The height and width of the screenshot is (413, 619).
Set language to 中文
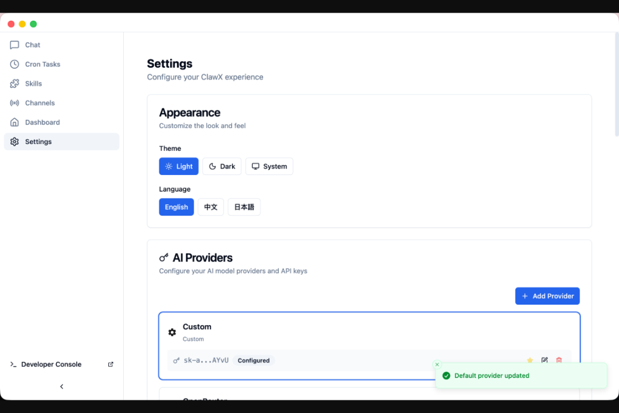(x=211, y=207)
